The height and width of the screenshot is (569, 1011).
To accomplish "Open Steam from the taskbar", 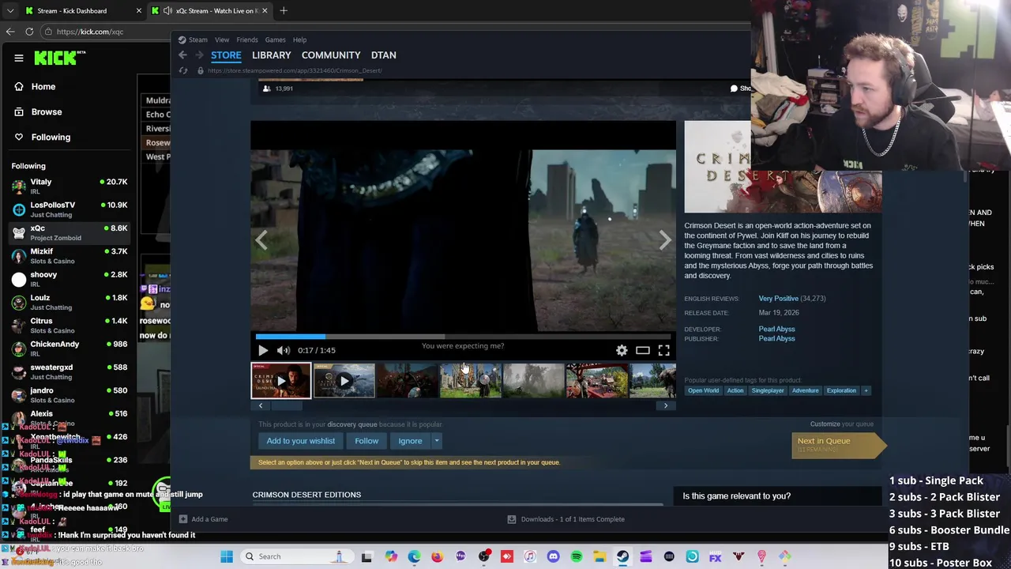I will tap(622, 556).
